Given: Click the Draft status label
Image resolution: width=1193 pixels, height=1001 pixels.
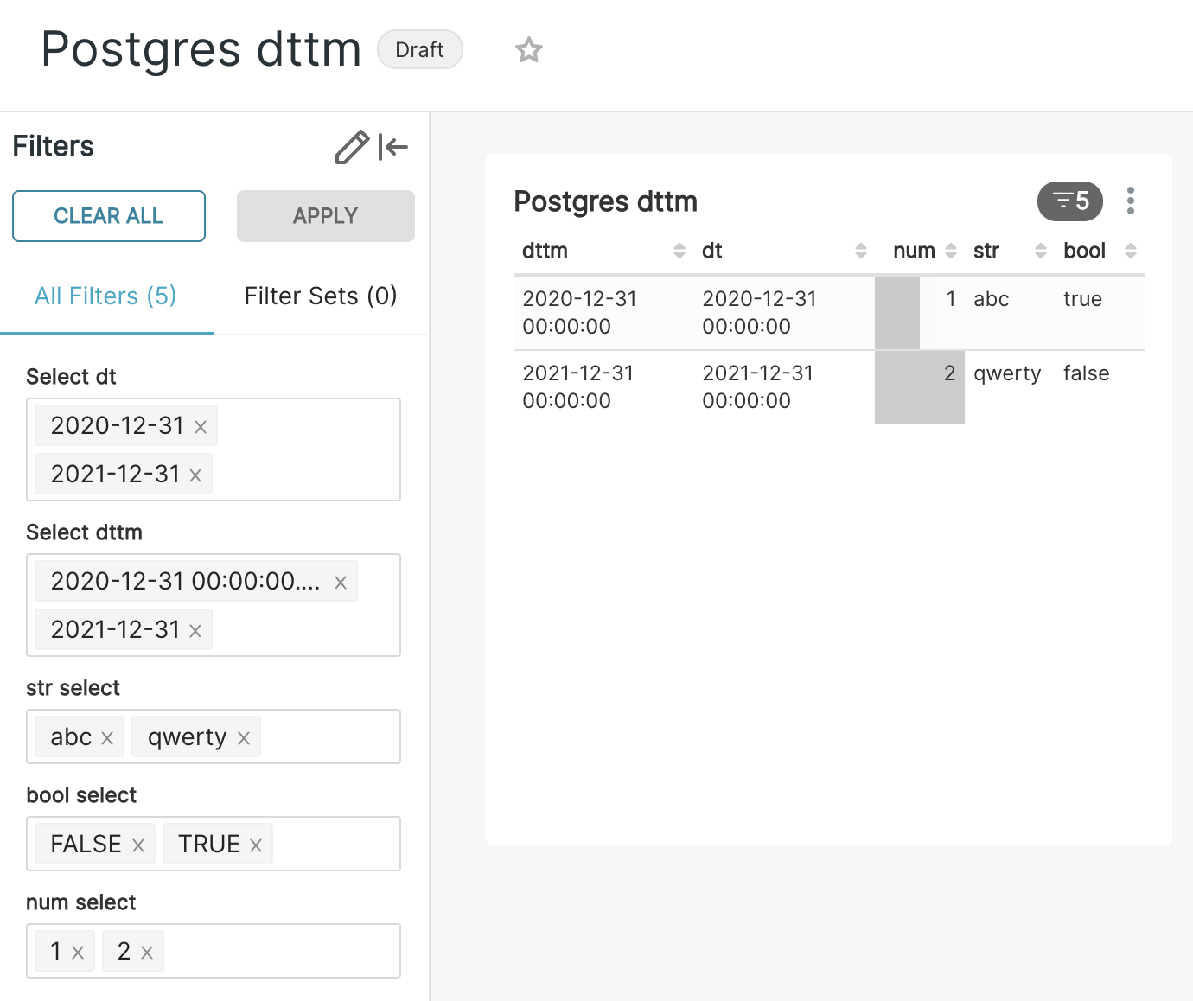Looking at the screenshot, I should click(419, 50).
